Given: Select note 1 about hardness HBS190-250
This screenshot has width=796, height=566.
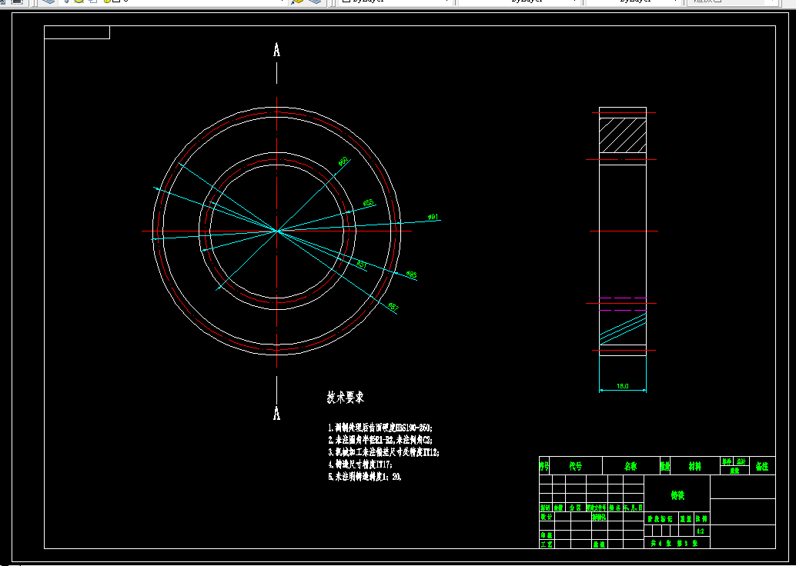Looking at the screenshot, I should tap(380, 428).
